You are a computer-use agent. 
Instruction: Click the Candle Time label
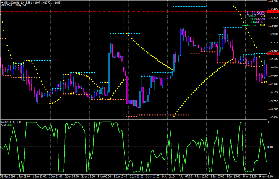point(249,25)
